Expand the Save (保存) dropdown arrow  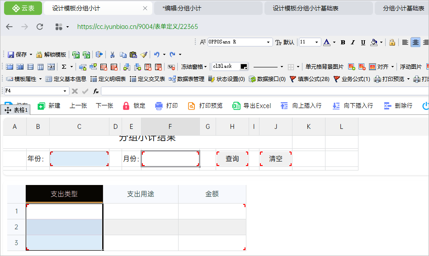pos(31,54)
